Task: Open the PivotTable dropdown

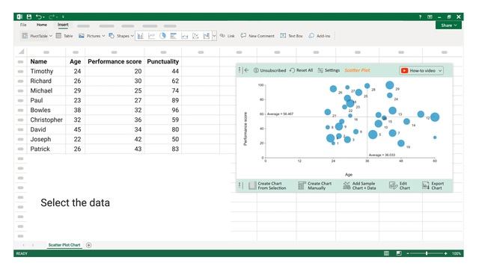Action: click(x=37, y=36)
